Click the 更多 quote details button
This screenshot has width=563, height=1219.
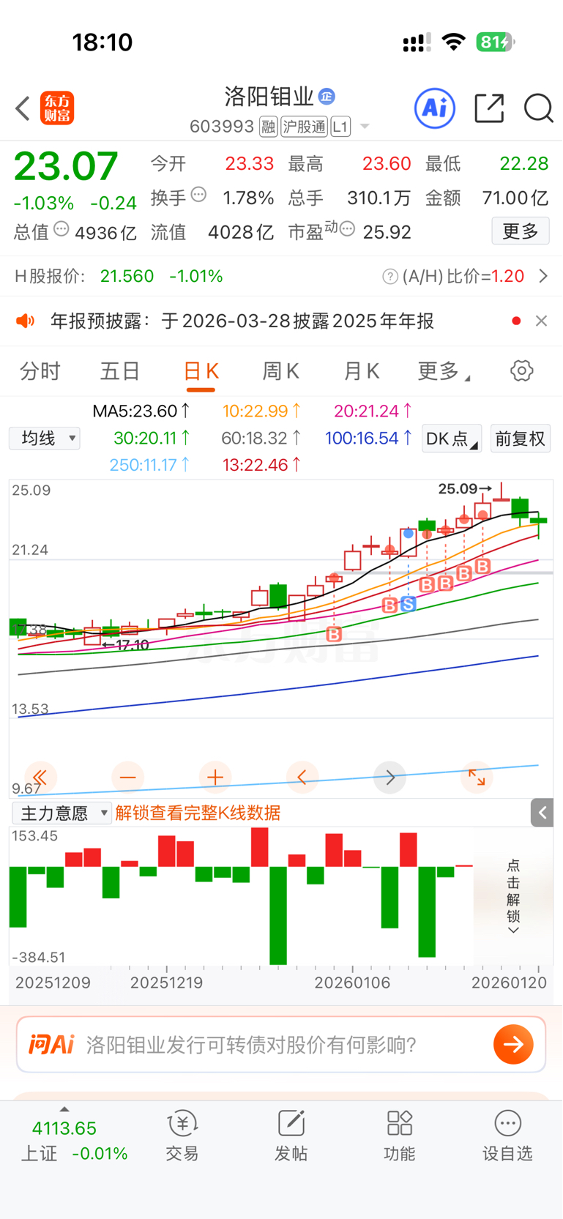pos(521,231)
